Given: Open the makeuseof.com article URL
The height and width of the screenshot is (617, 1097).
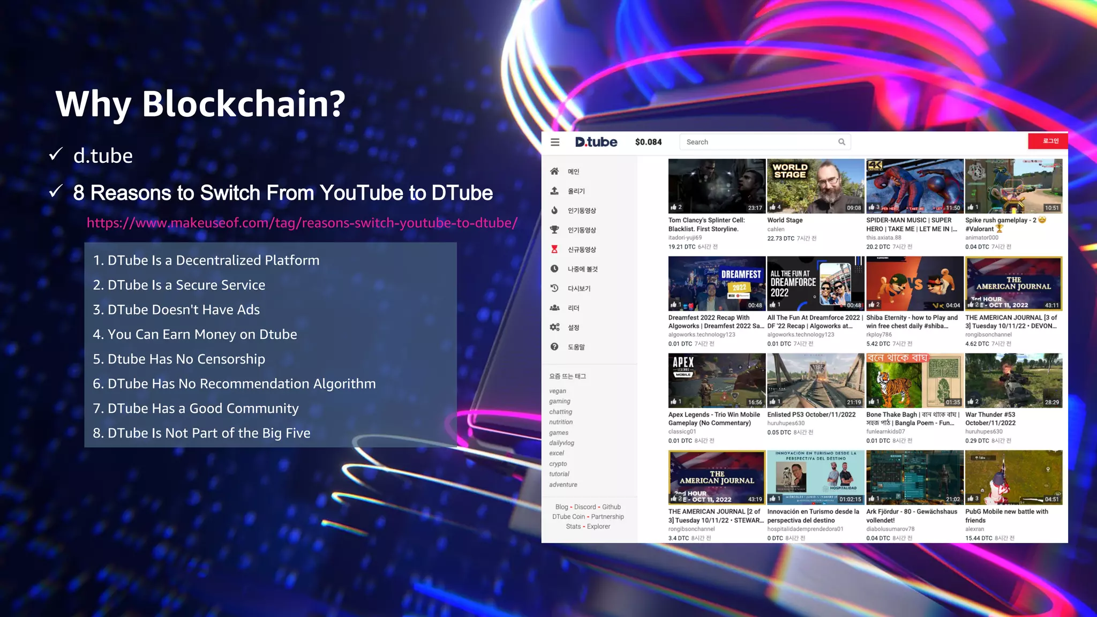Looking at the screenshot, I should pos(302,223).
